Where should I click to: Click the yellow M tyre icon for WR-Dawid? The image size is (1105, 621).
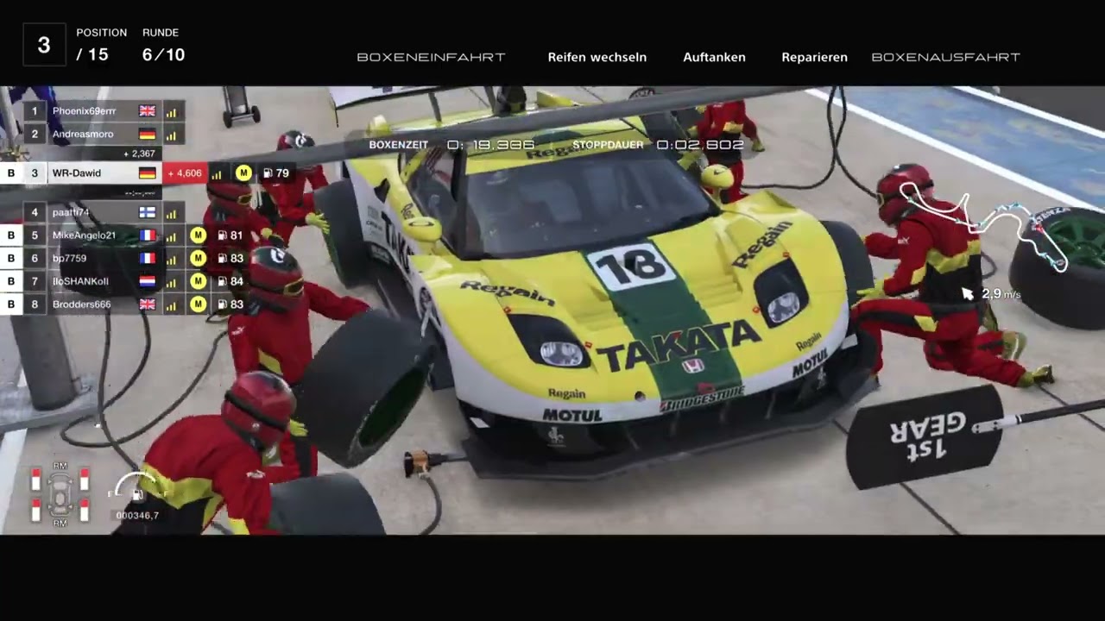243,172
